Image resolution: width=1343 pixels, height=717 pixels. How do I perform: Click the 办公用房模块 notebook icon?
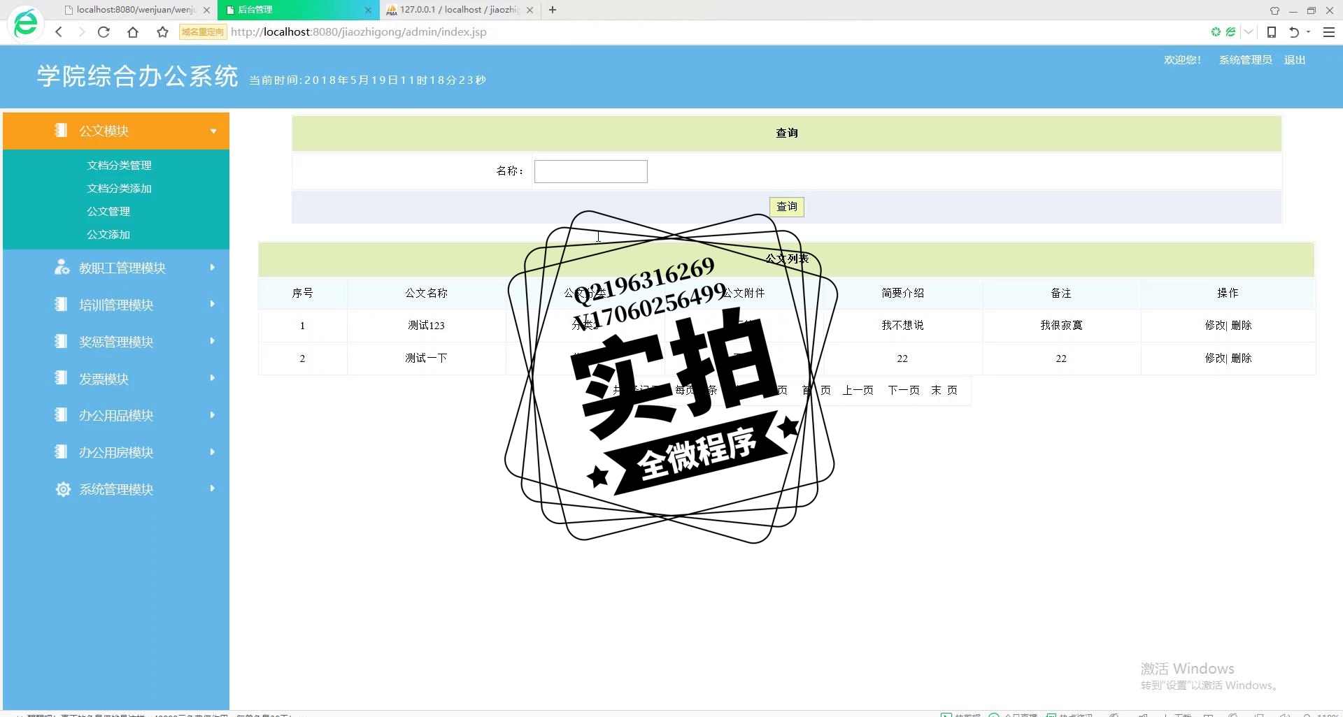62,452
